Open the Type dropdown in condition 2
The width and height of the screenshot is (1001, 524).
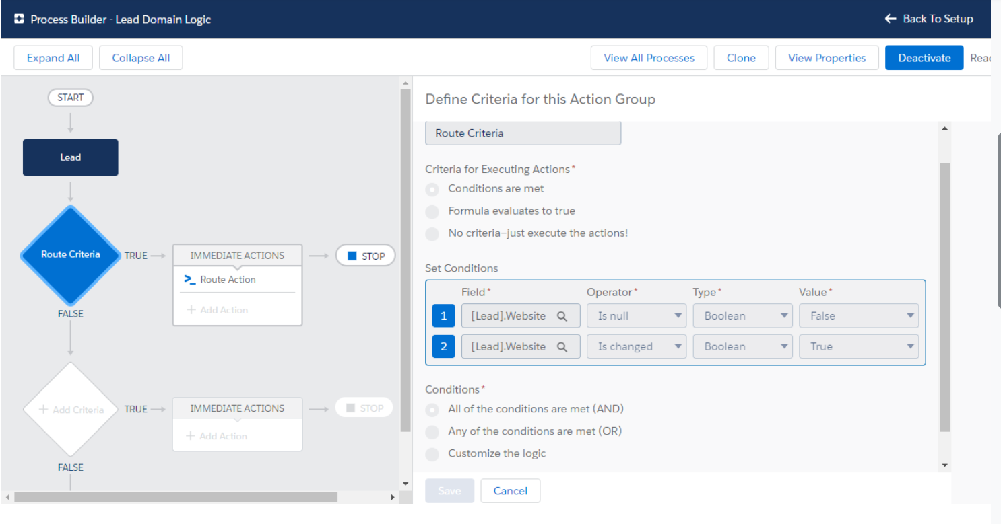[742, 347]
